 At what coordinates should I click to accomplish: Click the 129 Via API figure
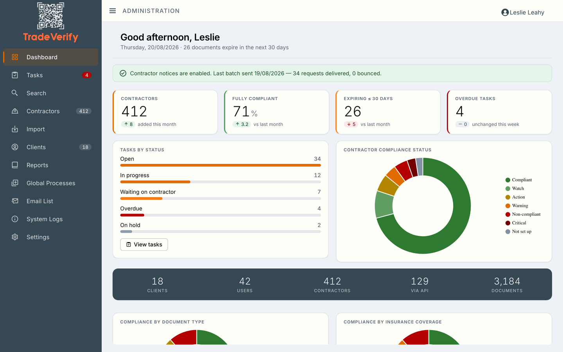pyautogui.click(x=420, y=281)
